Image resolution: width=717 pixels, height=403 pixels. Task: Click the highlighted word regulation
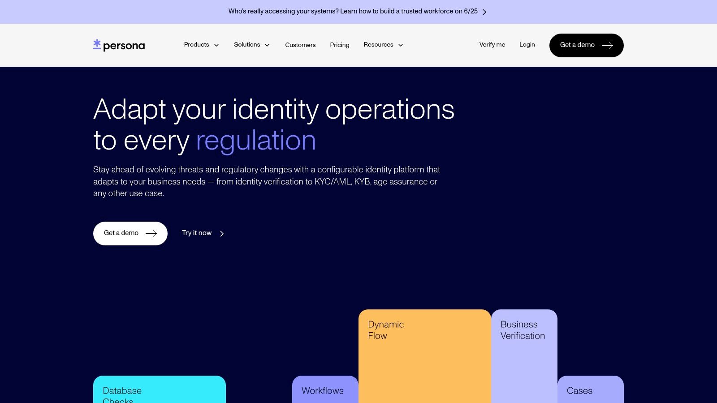[256, 141]
